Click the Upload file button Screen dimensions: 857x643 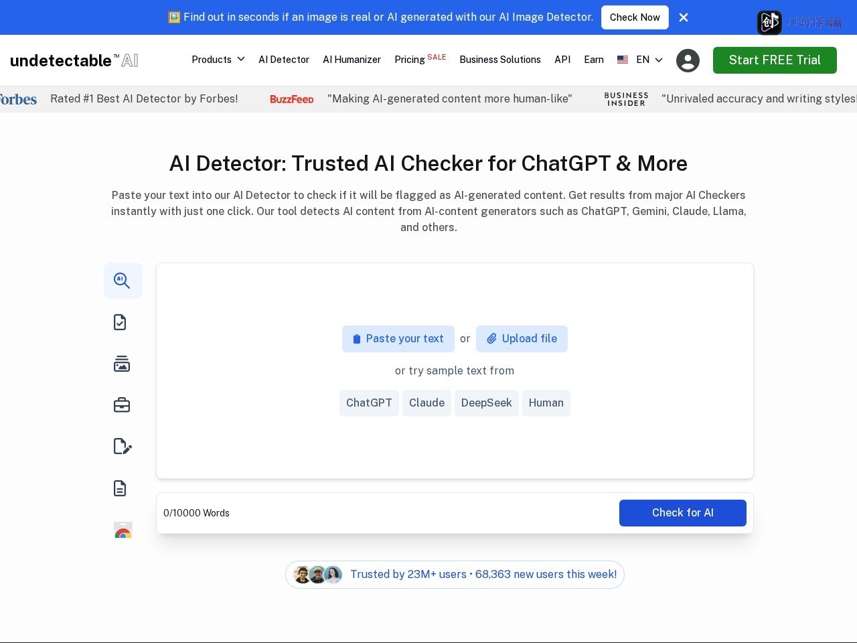point(522,339)
